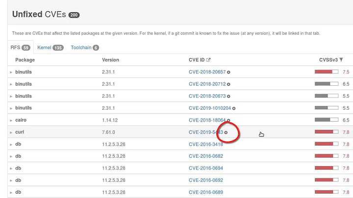The image size is (353, 198).
Task: Click the 7.5 score bar for CVE-2018-20657
Action: (x=327, y=72)
